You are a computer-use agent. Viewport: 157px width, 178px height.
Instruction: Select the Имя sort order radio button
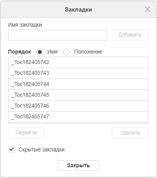pyautogui.click(x=40, y=52)
